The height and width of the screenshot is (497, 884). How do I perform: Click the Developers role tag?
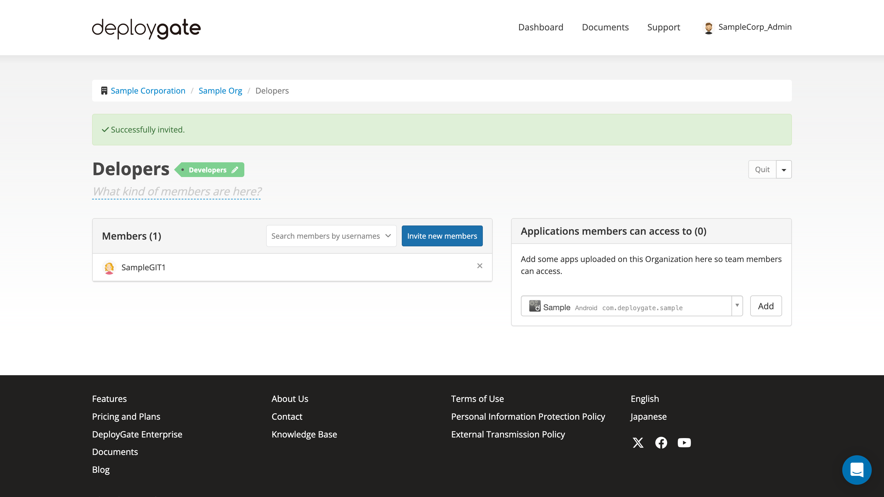210,170
